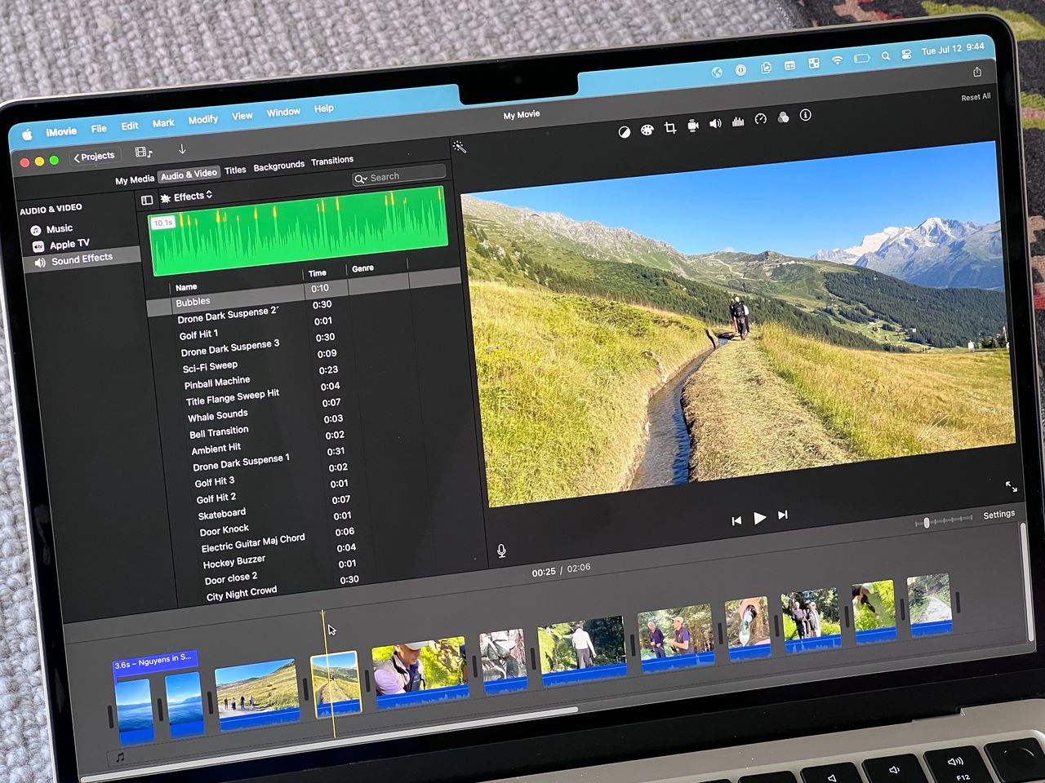Viewport: 1045px width, 783px height.
Task: Go back to Projects
Action: [95, 157]
